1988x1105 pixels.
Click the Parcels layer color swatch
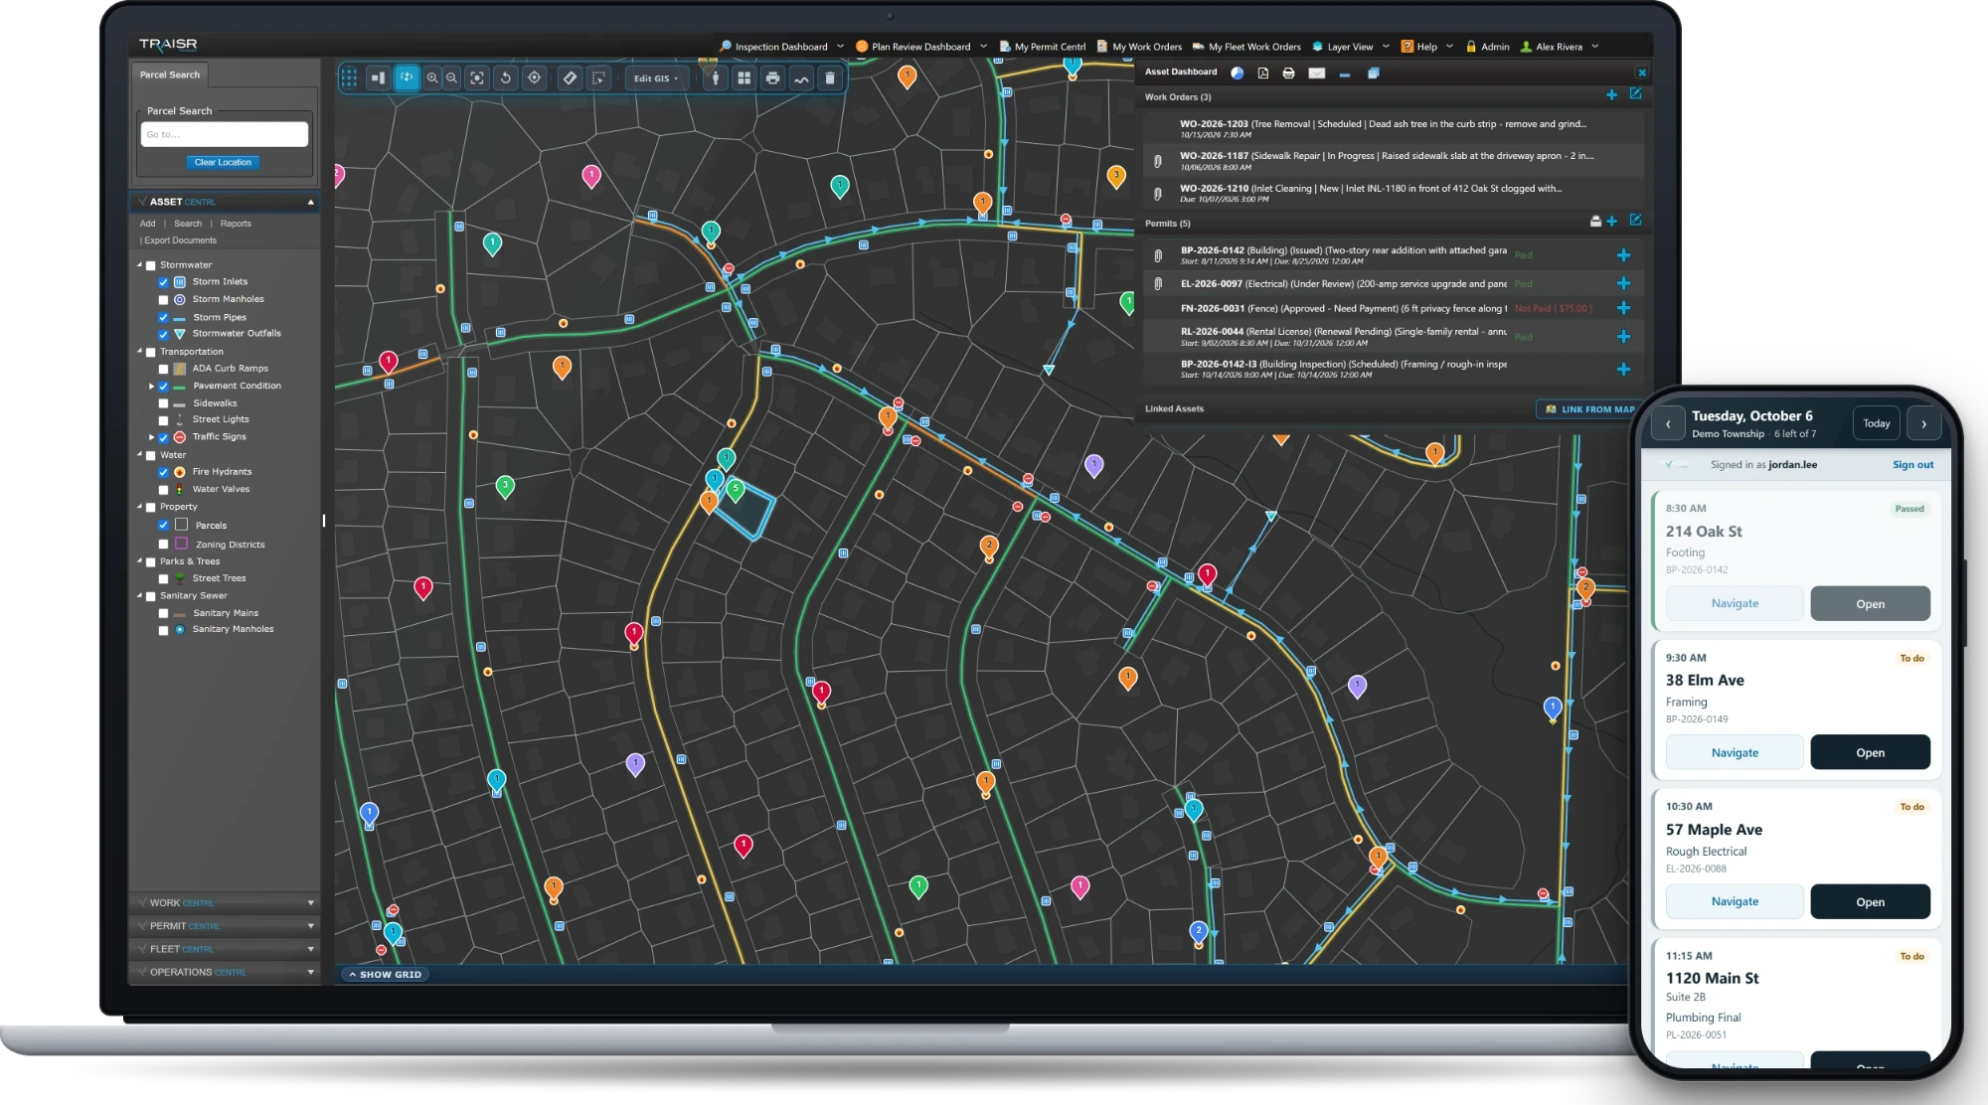[x=182, y=525]
